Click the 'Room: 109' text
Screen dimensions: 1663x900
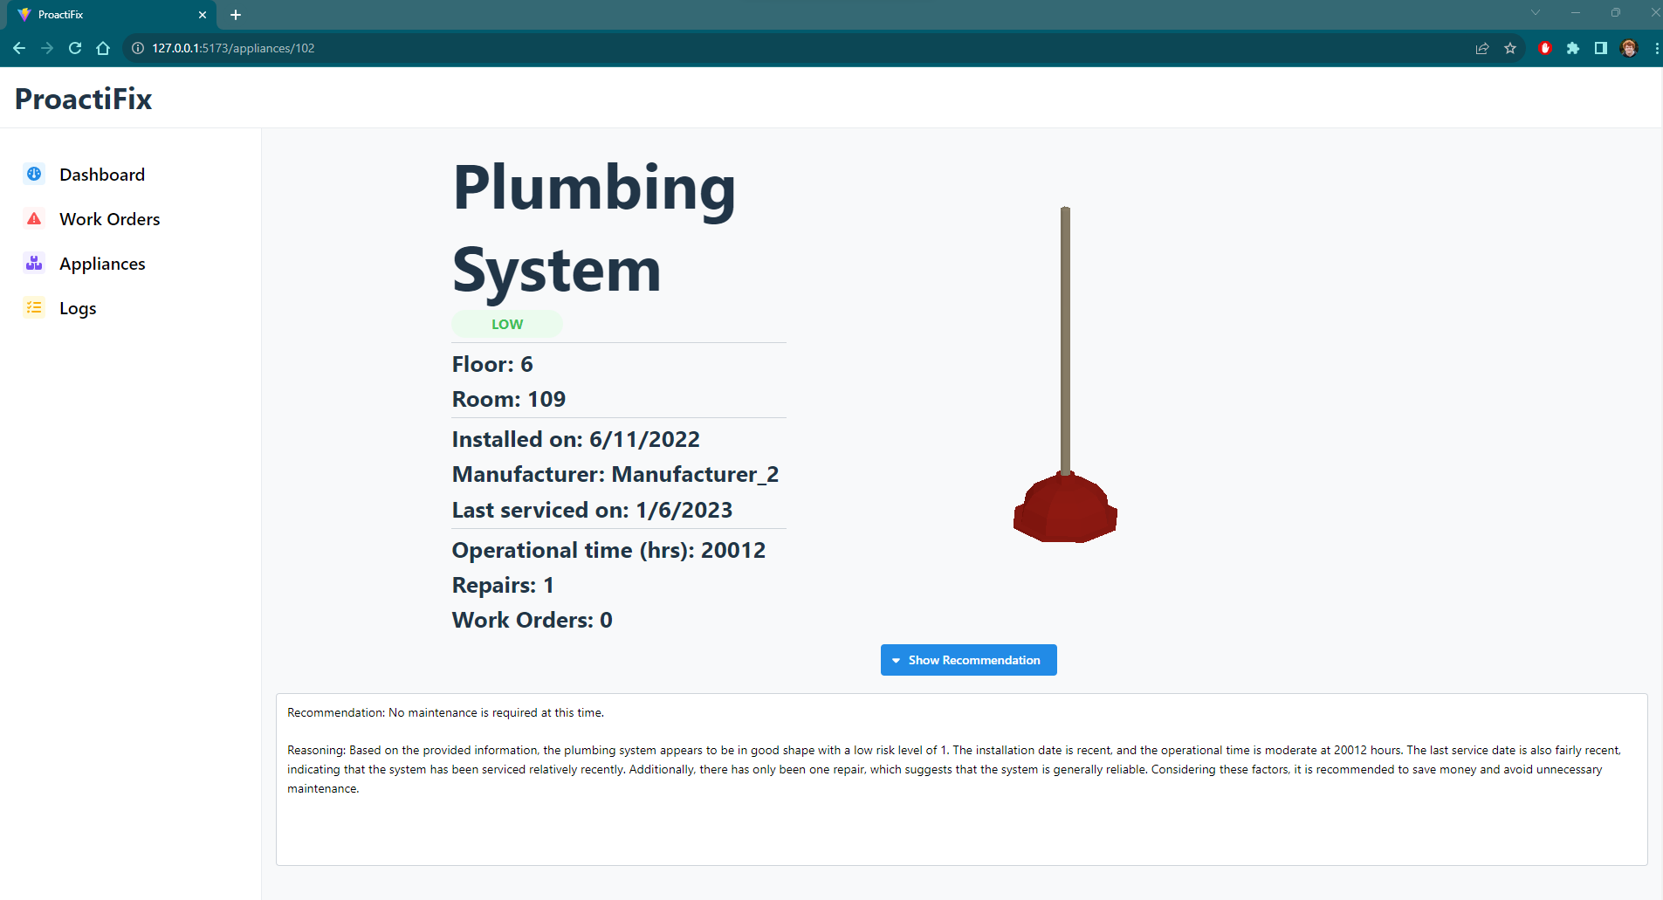tap(509, 399)
